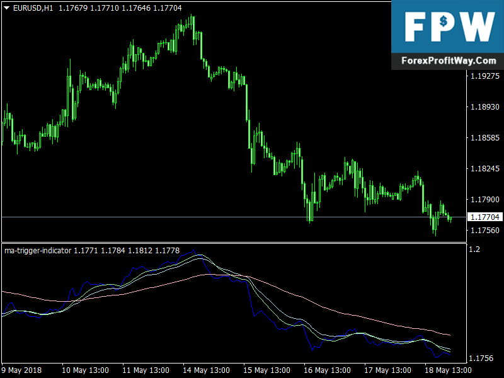The image size is (504, 378).
Task: Select the EURUSD,H1 chart title text
Action: (x=33, y=8)
